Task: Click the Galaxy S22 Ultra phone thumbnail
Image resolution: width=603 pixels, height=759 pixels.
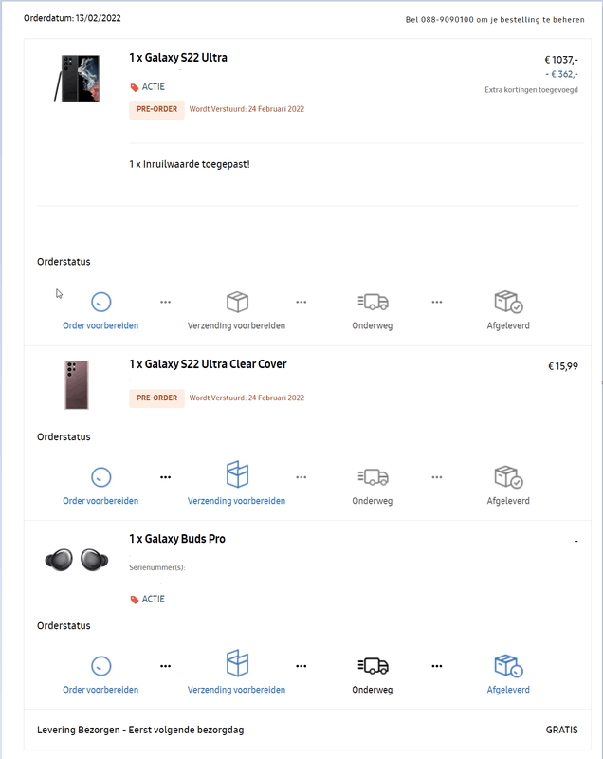Action: 77,78
